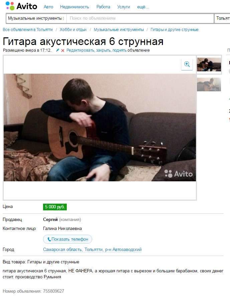Click the phone icon in Показать телефон
This screenshot has width=230, height=297.
pyautogui.click(x=49, y=239)
